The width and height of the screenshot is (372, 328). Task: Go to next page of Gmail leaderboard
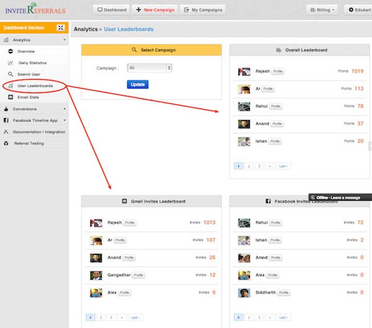122,317
